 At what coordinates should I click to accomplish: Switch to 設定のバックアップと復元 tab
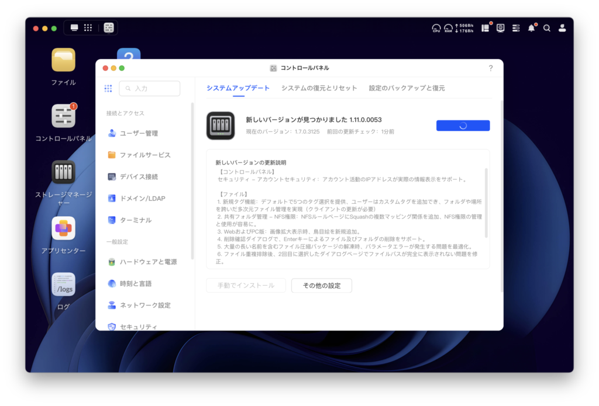pos(407,88)
